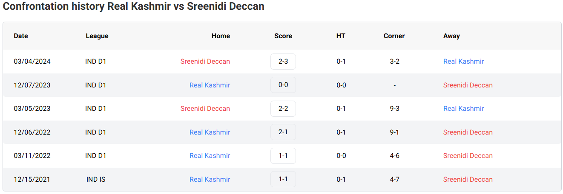Click the Date column header
The image size is (563, 194).
coord(21,36)
